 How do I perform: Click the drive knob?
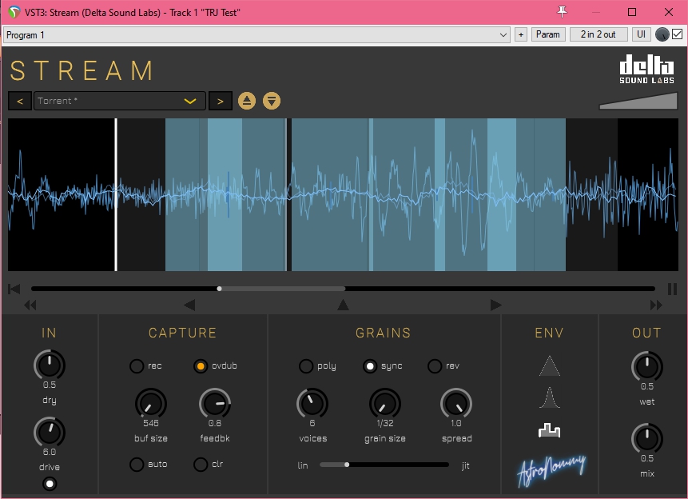point(50,433)
